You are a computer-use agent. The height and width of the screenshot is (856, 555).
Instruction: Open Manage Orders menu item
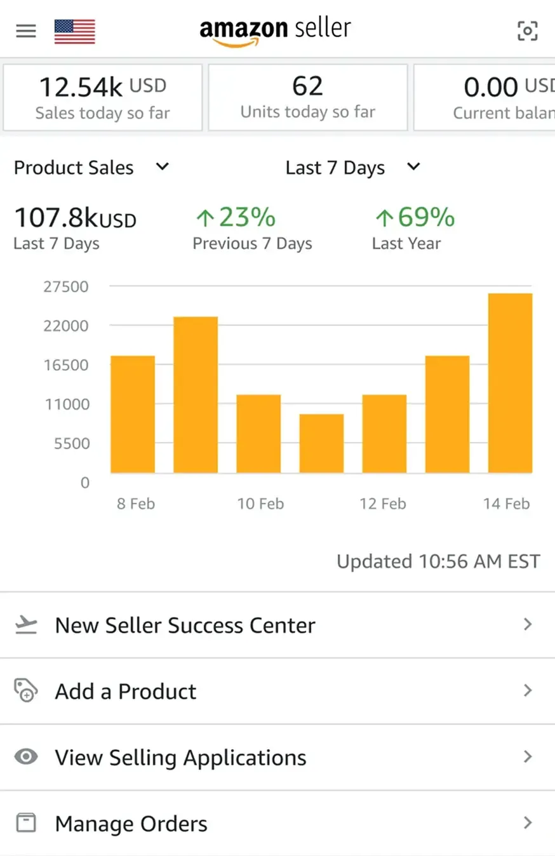(277, 823)
